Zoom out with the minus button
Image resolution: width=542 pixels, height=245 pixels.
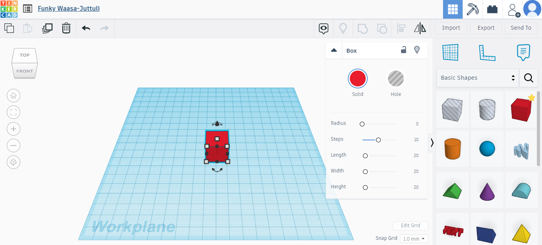[x=14, y=145]
